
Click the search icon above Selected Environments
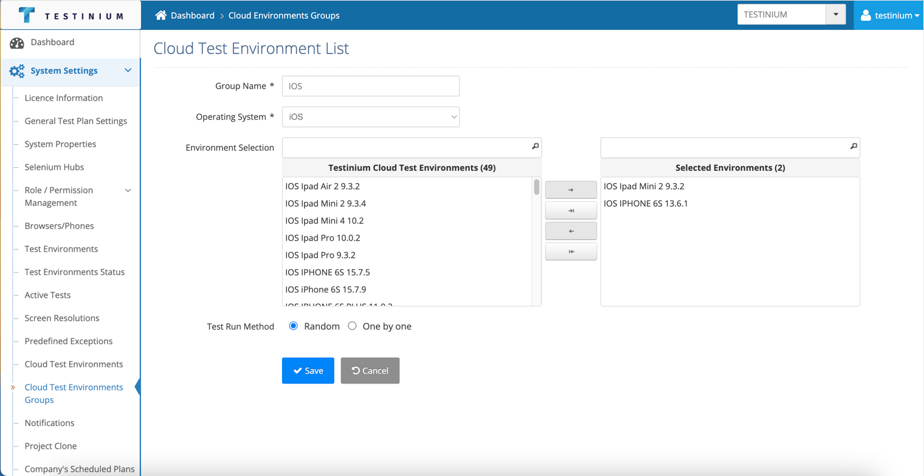pos(853,147)
